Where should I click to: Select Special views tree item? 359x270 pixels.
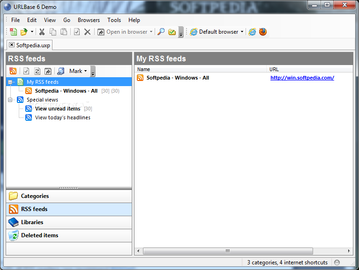pyautogui.click(x=42, y=100)
